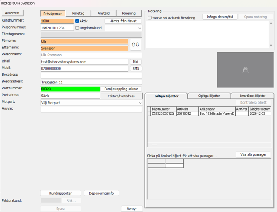
Task: Click the Personnummer field
Action: point(57,28)
